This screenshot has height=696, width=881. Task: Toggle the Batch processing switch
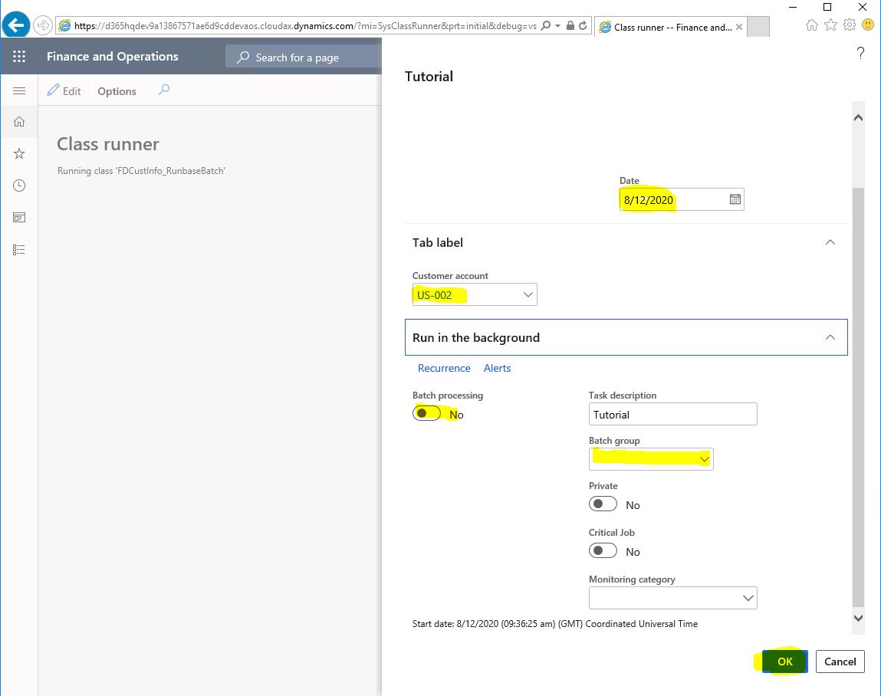pos(426,413)
